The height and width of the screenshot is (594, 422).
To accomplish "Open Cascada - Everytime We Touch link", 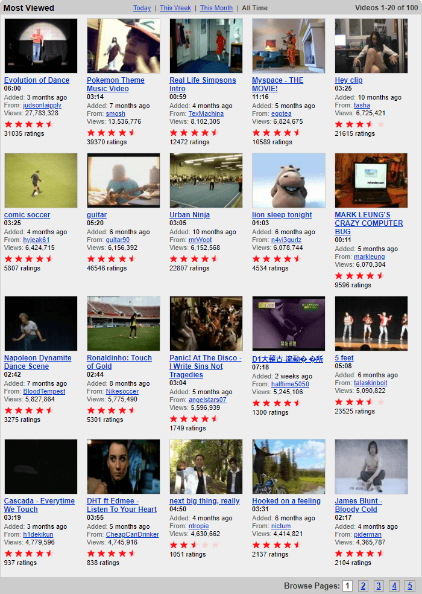I will click(39, 505).
